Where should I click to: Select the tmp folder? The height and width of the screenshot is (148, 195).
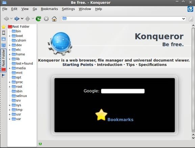click(x=17, y=110)
